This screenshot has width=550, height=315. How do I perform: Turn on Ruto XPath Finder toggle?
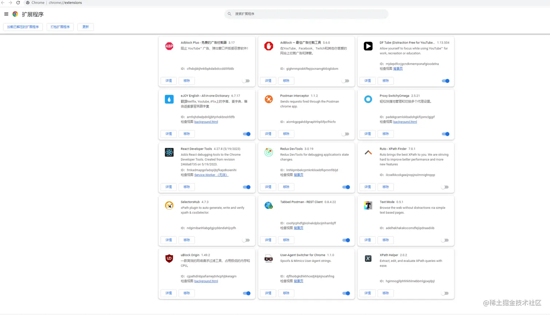pos(445,187)
